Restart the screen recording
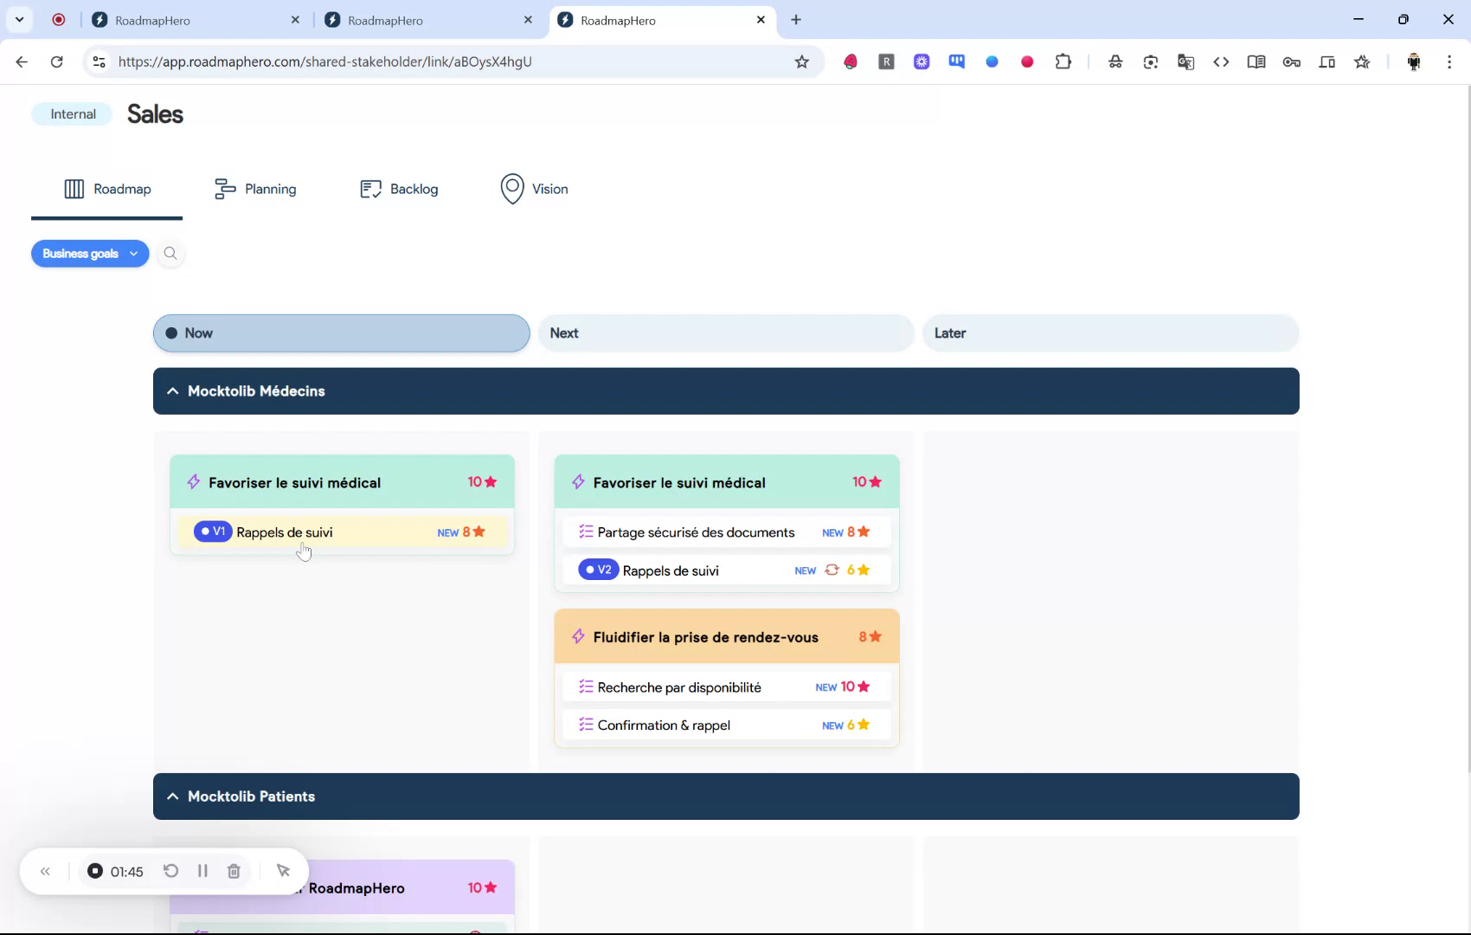The height and width of the screenshot is (935, 1471). point(171,871)
